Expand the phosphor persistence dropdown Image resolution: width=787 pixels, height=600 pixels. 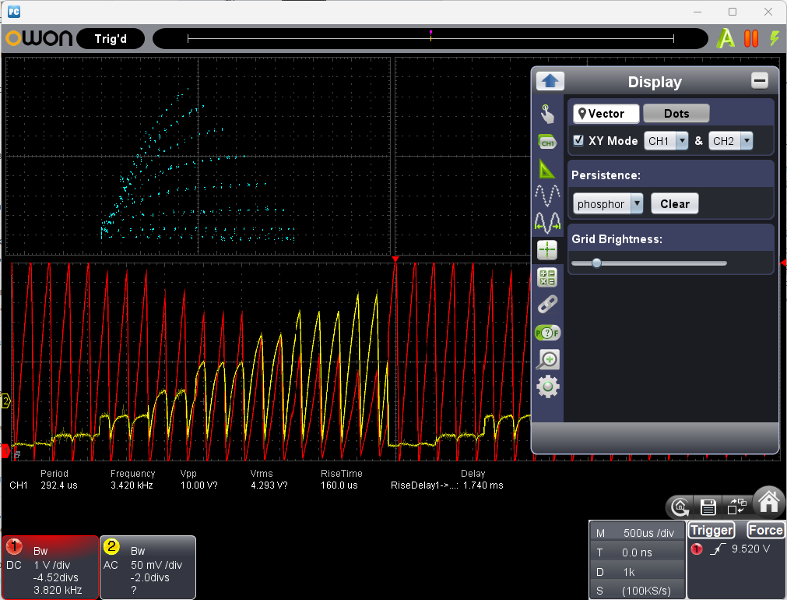pos(608,204)
